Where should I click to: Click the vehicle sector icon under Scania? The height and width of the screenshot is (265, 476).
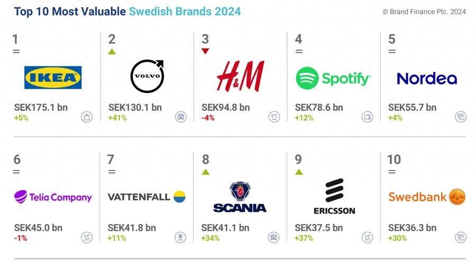(274, 237)
